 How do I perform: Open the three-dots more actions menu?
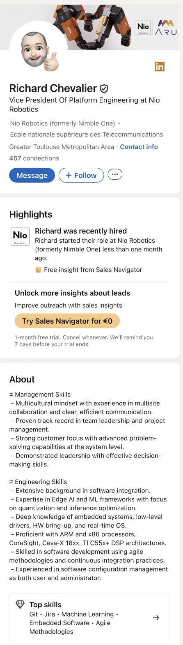[115, 174]
